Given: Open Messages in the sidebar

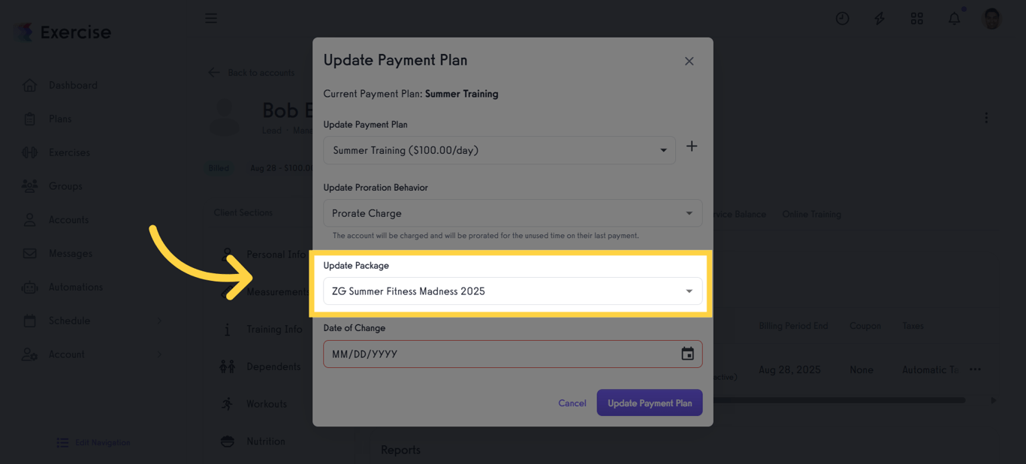Looking at the screenshot, I should click(70, 254).
